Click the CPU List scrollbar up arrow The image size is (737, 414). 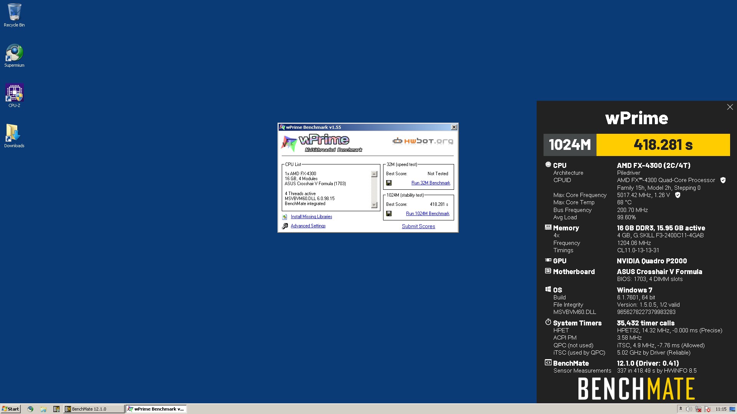click(374, 174)
